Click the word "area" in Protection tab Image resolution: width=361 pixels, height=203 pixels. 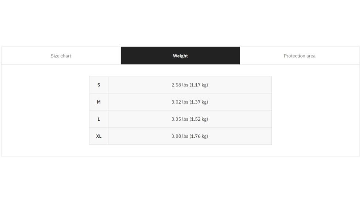(310, 56)
